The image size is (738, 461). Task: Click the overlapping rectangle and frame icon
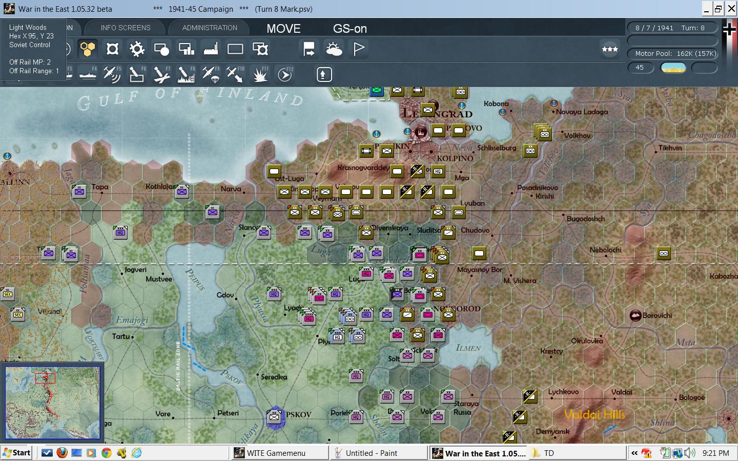point(260,49)
